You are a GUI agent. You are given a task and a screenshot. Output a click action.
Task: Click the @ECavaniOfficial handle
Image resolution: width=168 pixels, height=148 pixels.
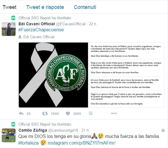pos(71,24)
